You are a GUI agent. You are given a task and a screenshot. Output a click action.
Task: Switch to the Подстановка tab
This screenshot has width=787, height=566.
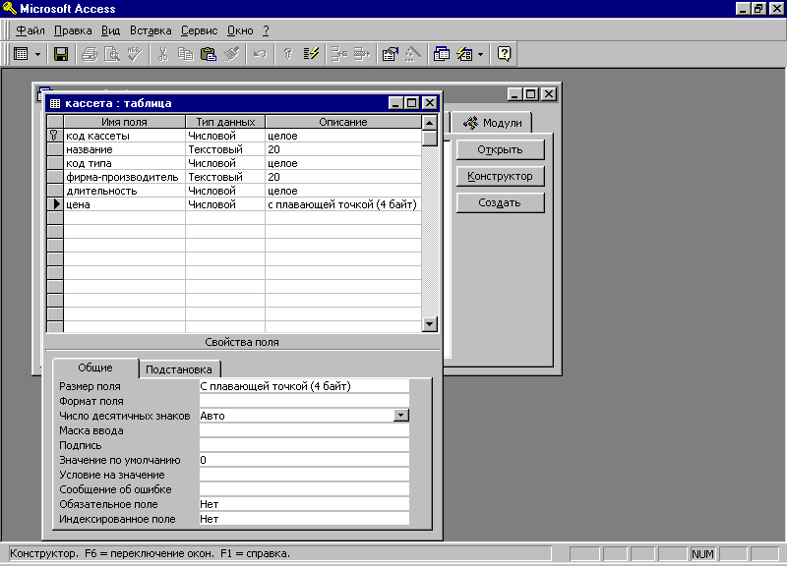[179, 369]
